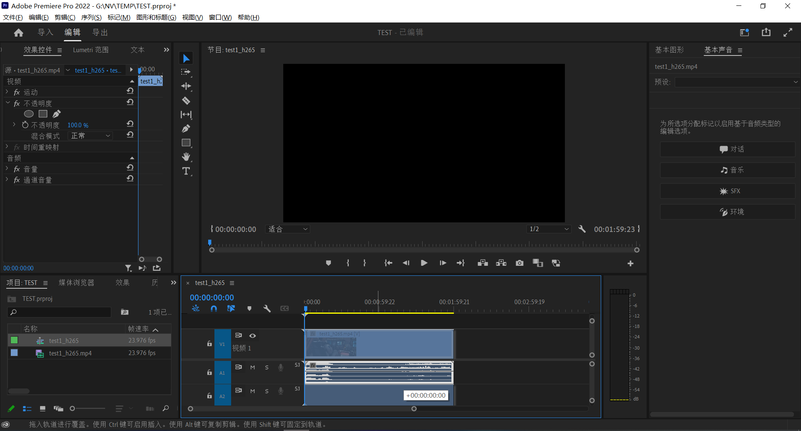Select the Hand tool

click(x=186, y=157)
